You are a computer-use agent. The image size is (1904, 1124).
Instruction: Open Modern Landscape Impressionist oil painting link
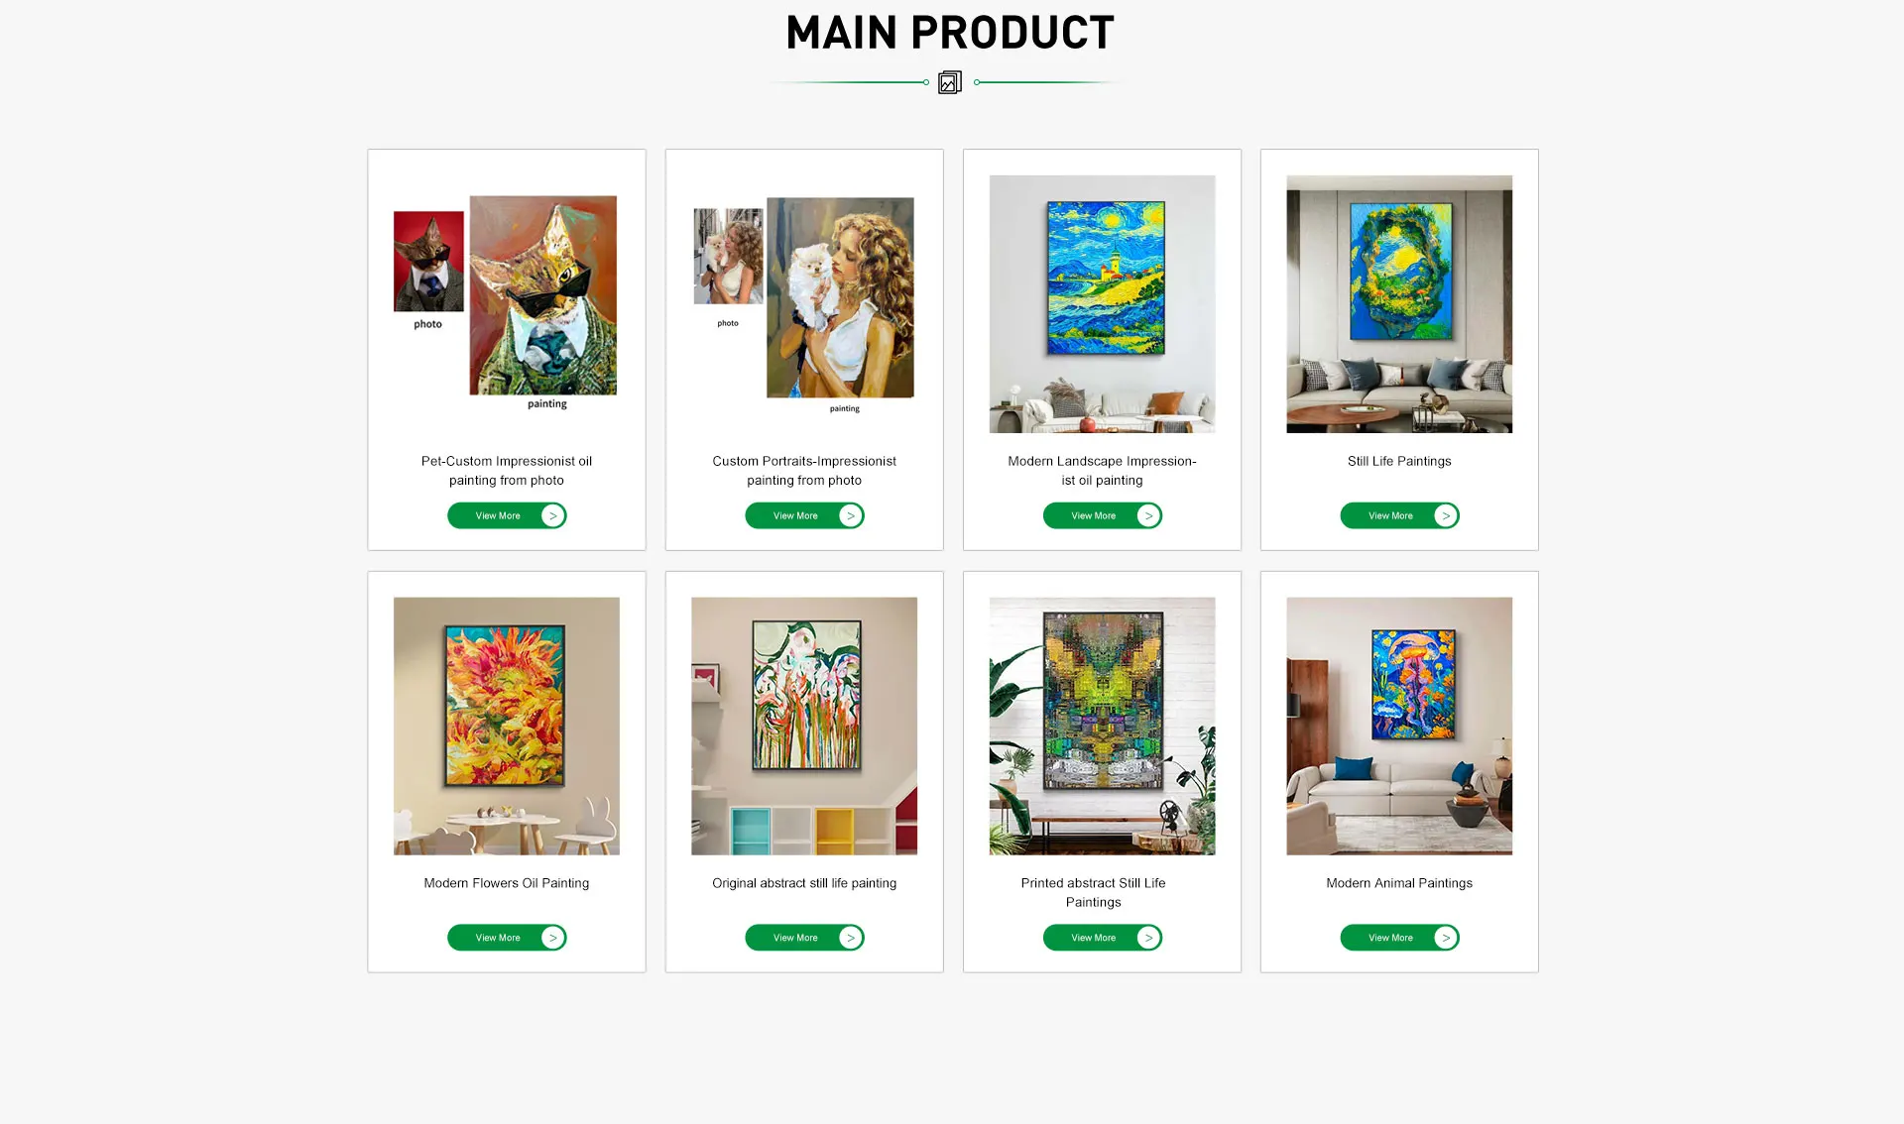tap(1102, 471)
